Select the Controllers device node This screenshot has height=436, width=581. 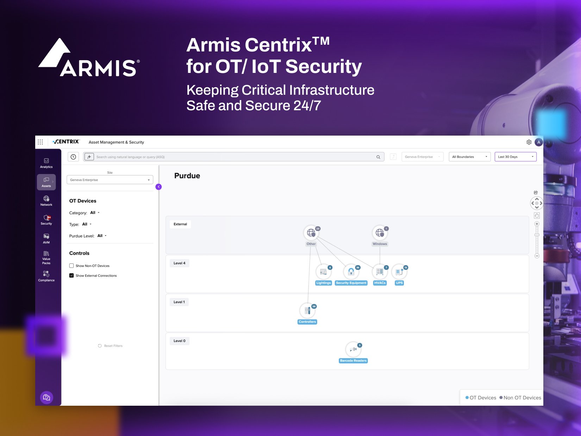[307, 311]
